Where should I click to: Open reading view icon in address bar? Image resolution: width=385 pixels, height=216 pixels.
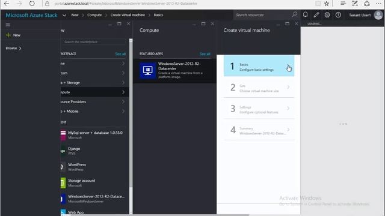(318, 4)
